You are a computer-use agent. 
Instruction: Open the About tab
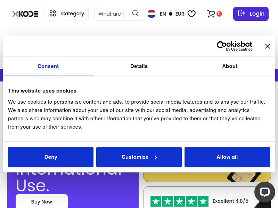(x=230, y=66)
